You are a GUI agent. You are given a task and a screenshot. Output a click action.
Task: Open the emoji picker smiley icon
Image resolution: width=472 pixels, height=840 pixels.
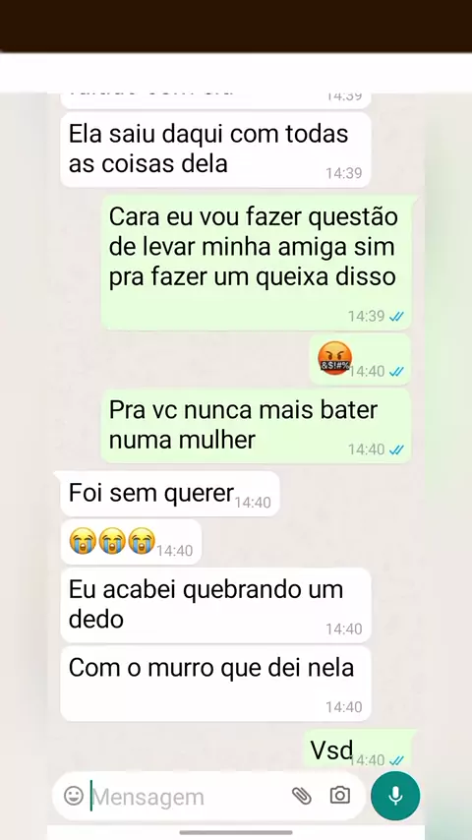click(74, 796)
